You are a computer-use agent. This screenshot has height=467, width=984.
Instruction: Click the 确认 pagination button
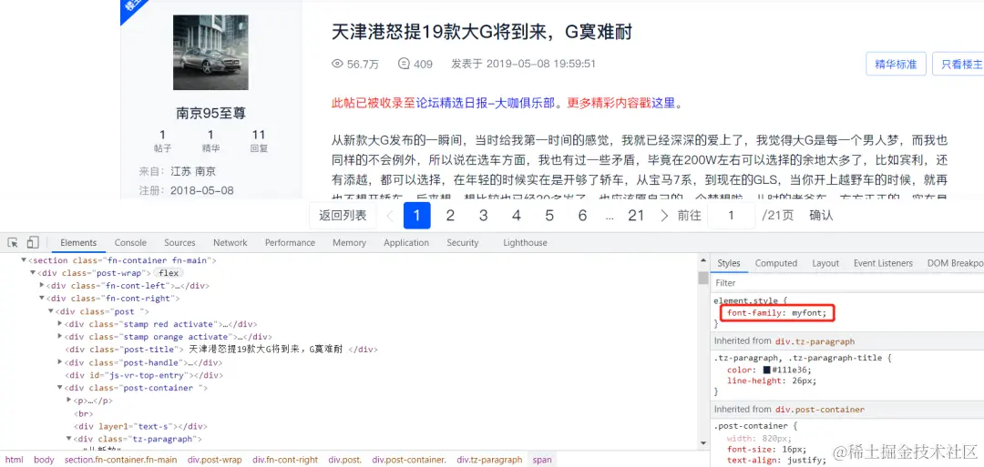[x=822, y=216]
